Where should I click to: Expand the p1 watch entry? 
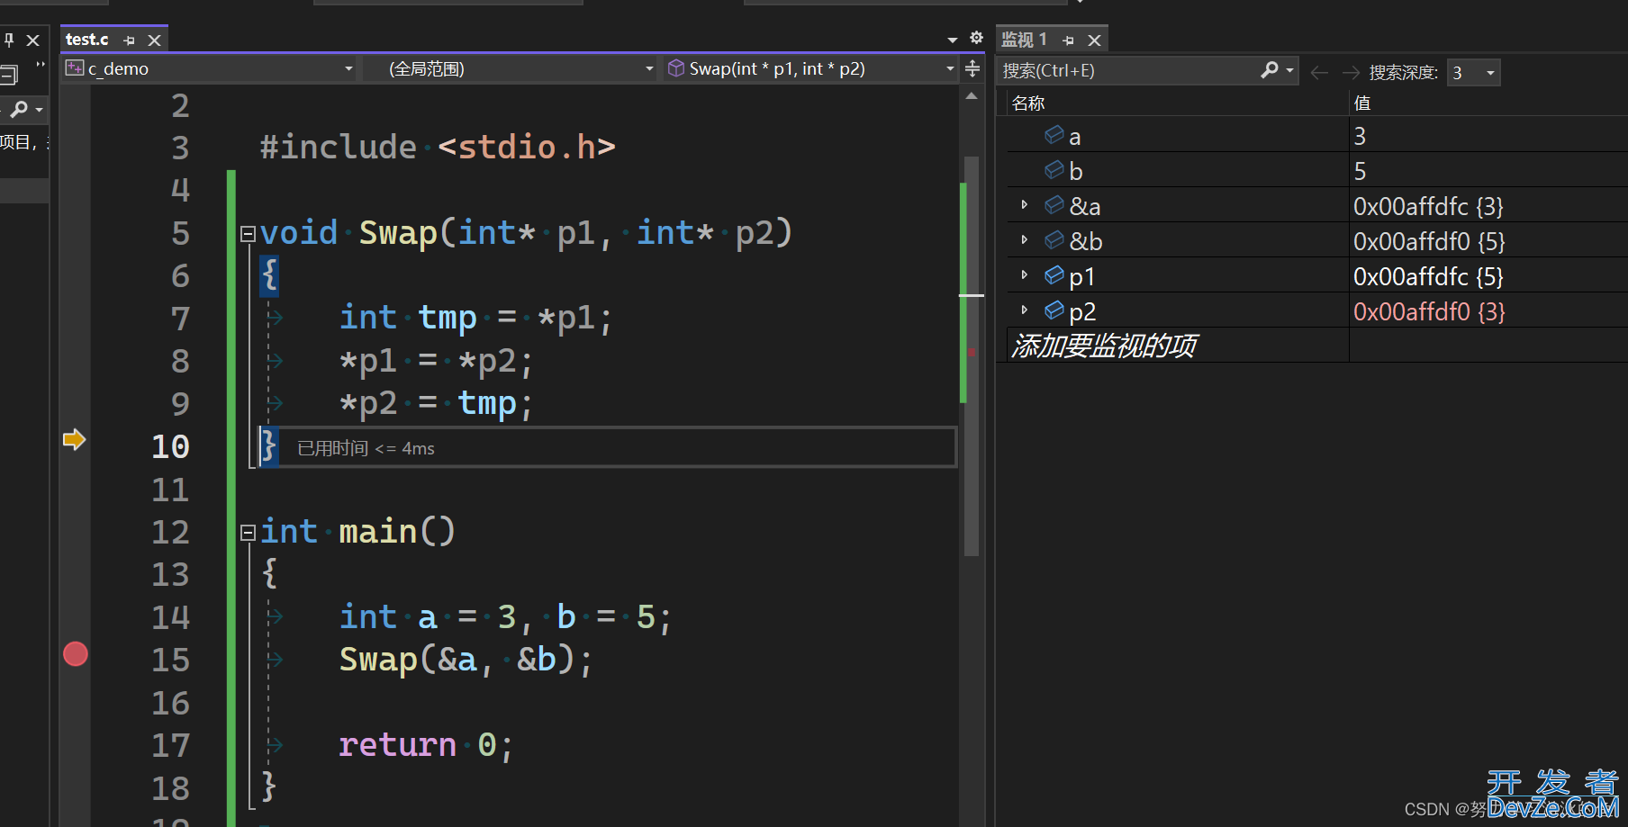(x=1024, y=275)
